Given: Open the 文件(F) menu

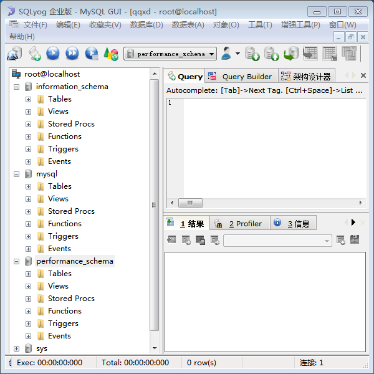Looking at the screenshot, I should click(36, 24).
